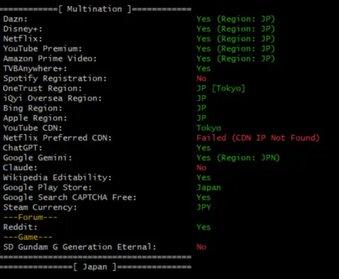Select the 'Steam Currency:' label
This screenshot has height=279, width=339.
tap(40, 207)
